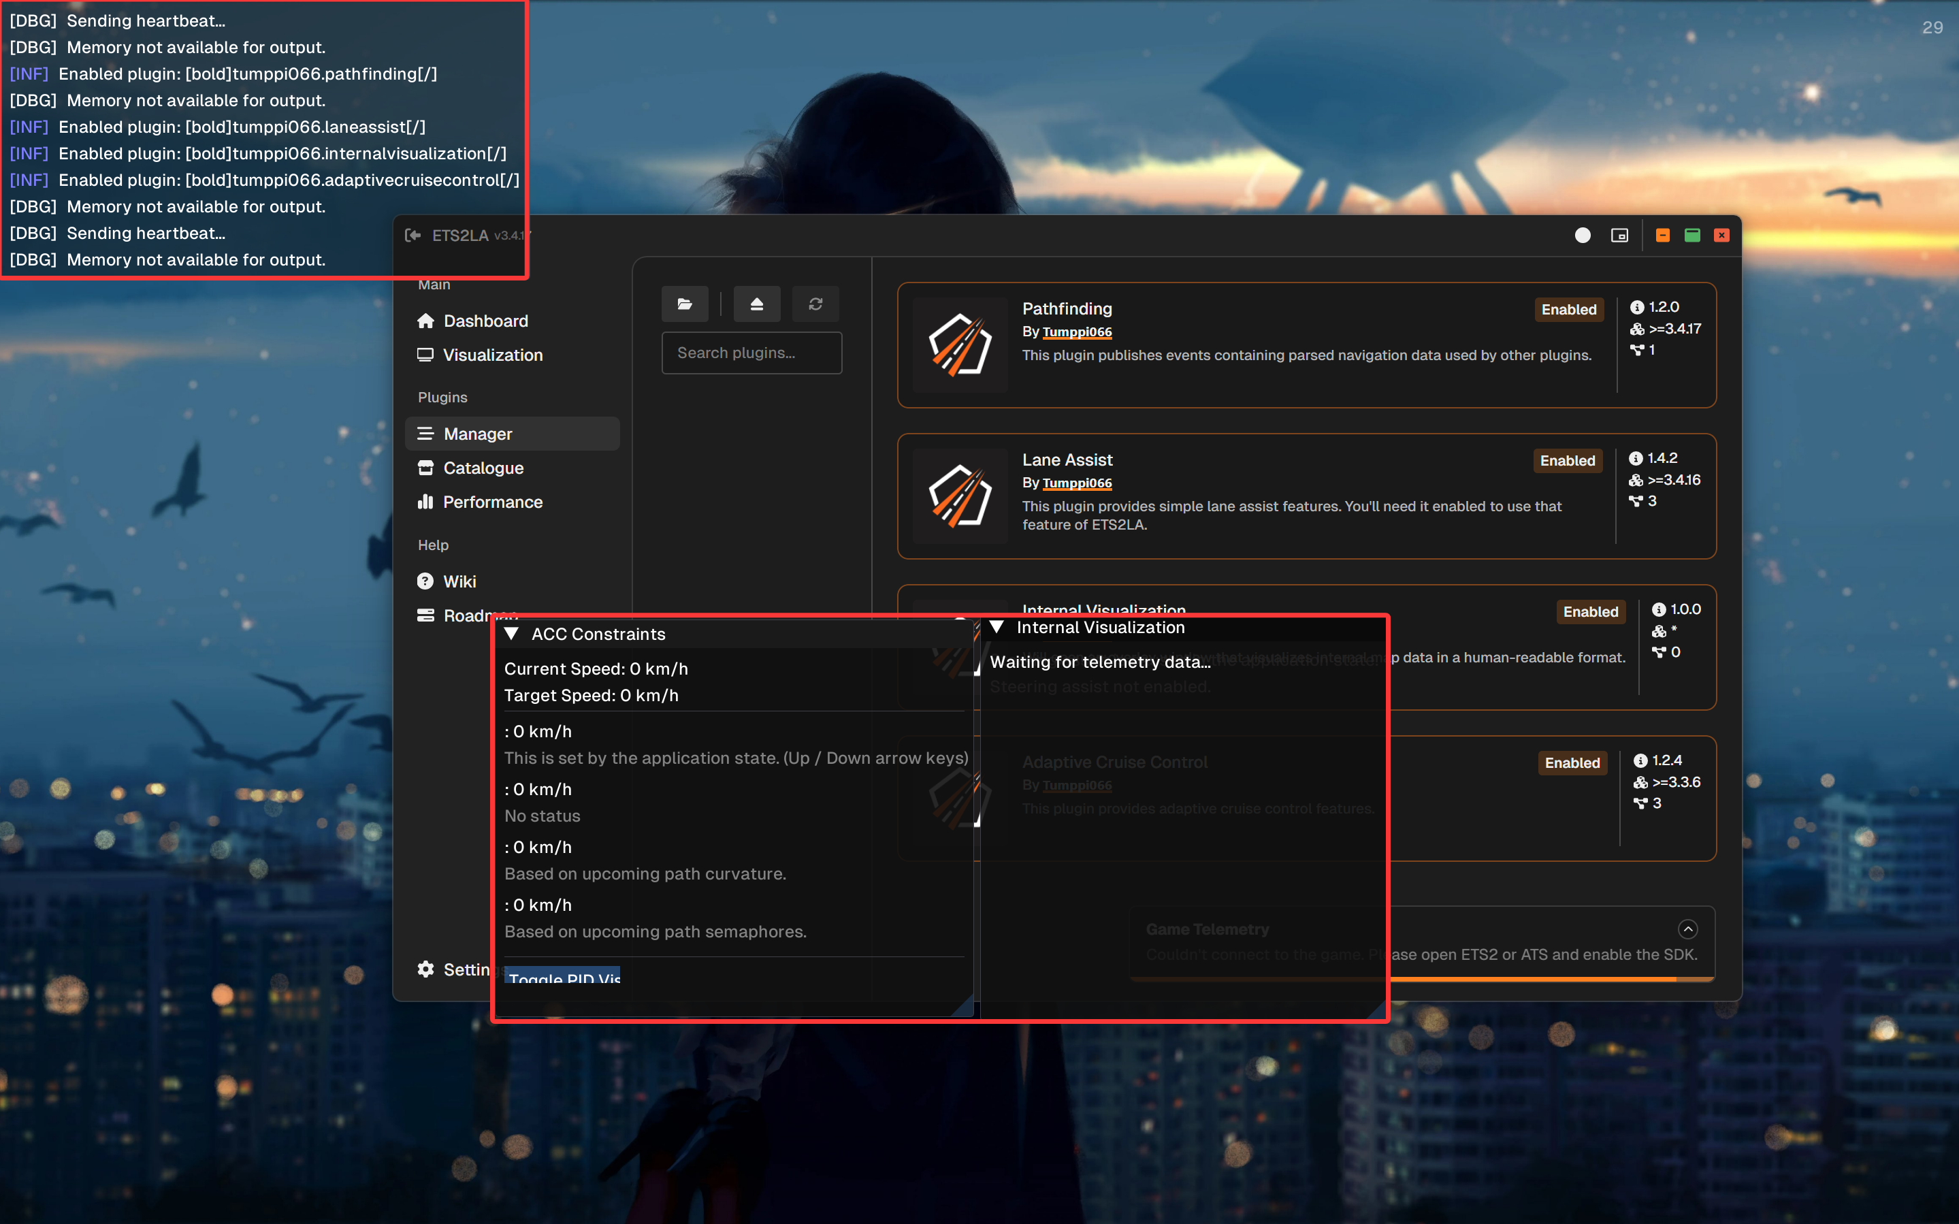This screenshot has width=1959, height=1224.
Task: Click the log line enabling tumppi066.laneassist
Action: click(x=218, y=127)
